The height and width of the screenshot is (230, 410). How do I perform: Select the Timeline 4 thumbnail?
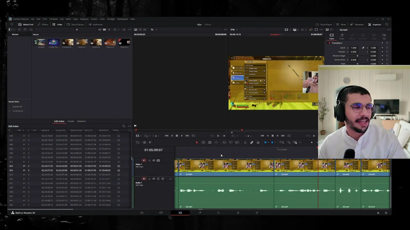110,42
